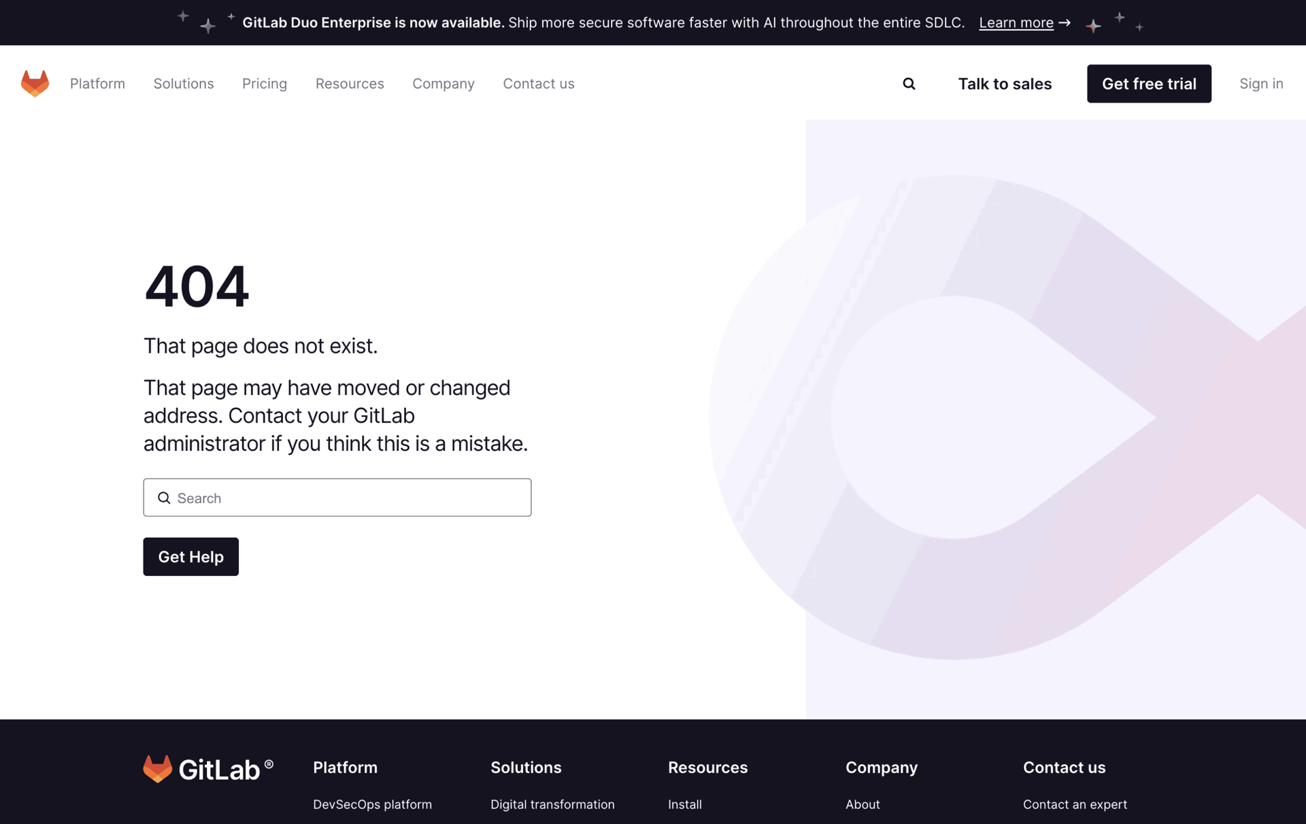Image resolution: width=1306 pixels, height=824 pixels.
Task: Click the Contact us footer heading
Action: point(1064,768)
